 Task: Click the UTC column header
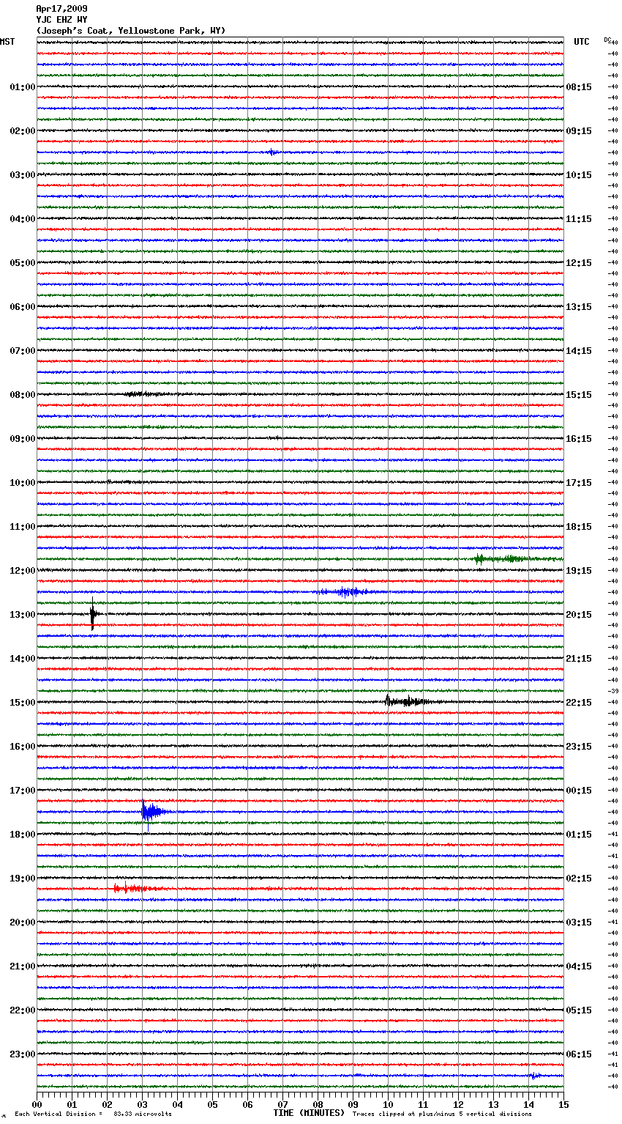pos(582,42)
